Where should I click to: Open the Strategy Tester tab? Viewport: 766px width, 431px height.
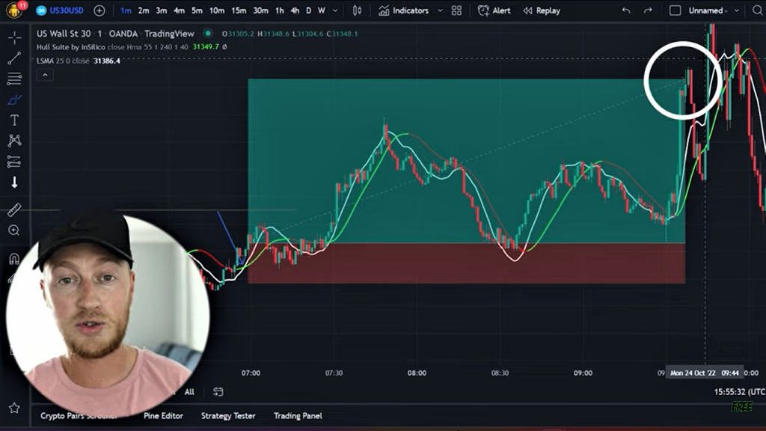point(228,415)
